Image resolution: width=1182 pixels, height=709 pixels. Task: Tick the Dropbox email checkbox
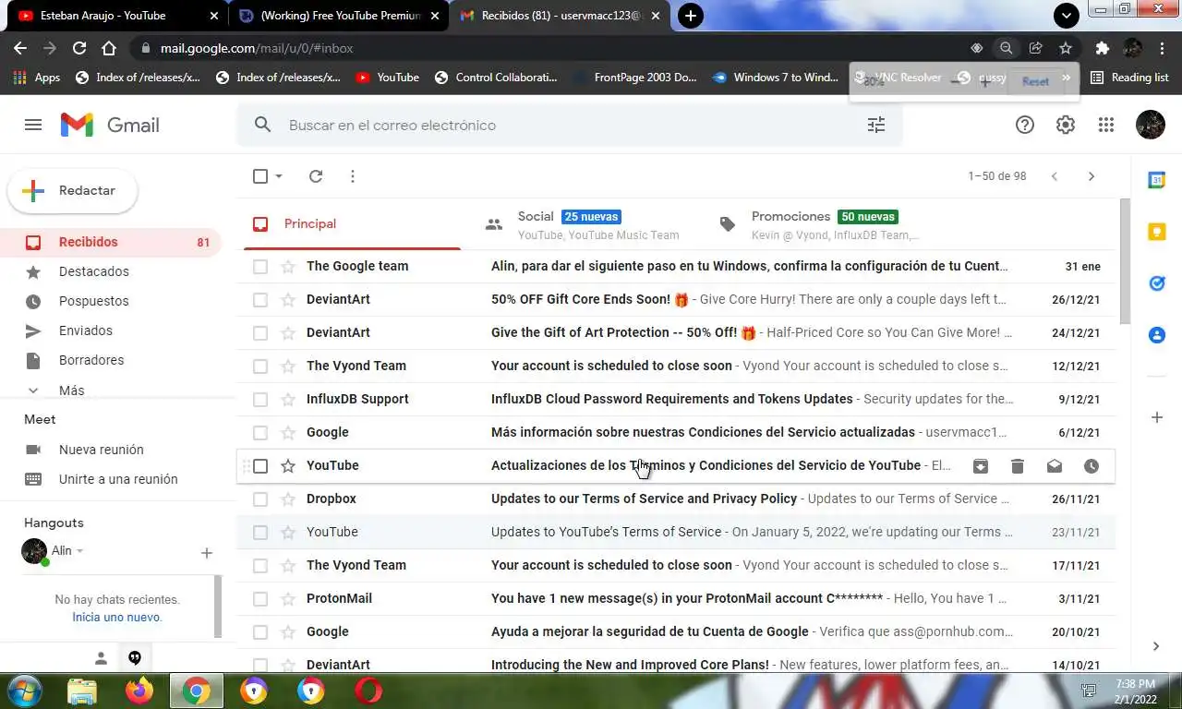260,499
